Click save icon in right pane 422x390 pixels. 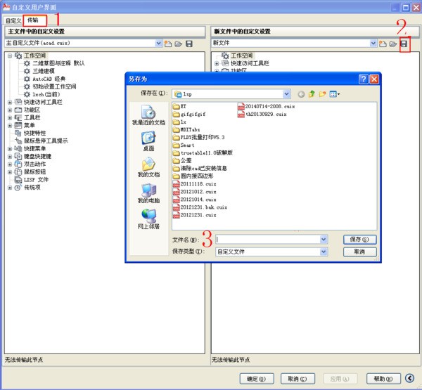[x=404, y=44]
